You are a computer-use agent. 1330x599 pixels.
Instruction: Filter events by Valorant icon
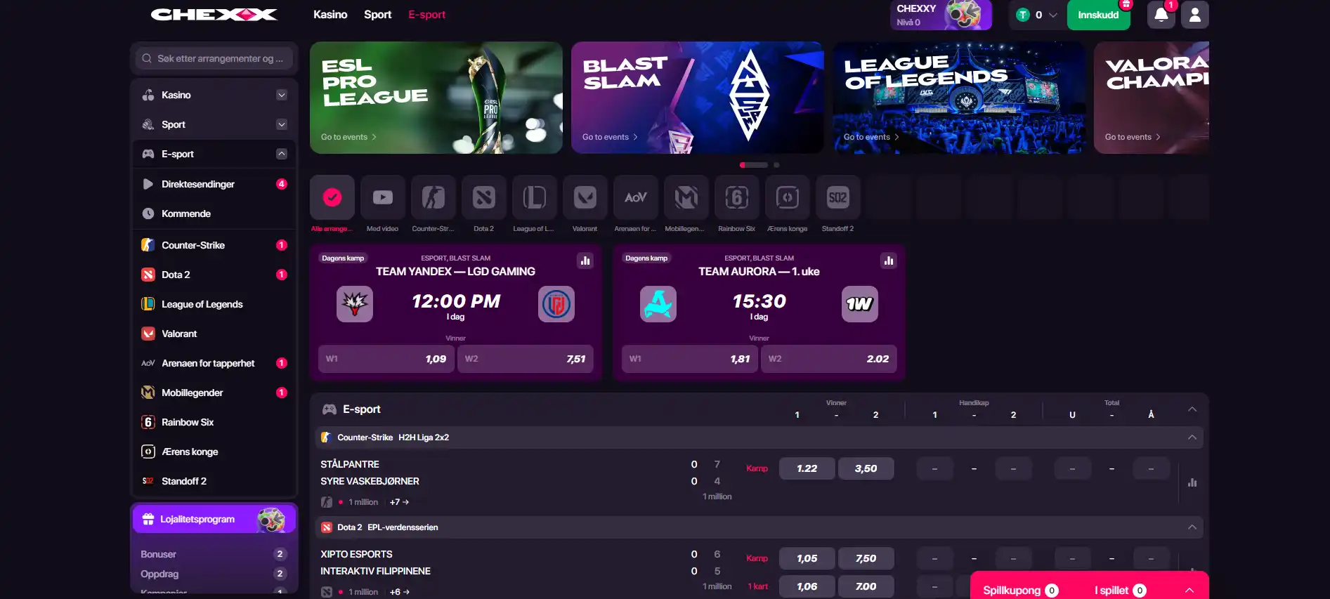pyautogui.click(x=585, y=197)
